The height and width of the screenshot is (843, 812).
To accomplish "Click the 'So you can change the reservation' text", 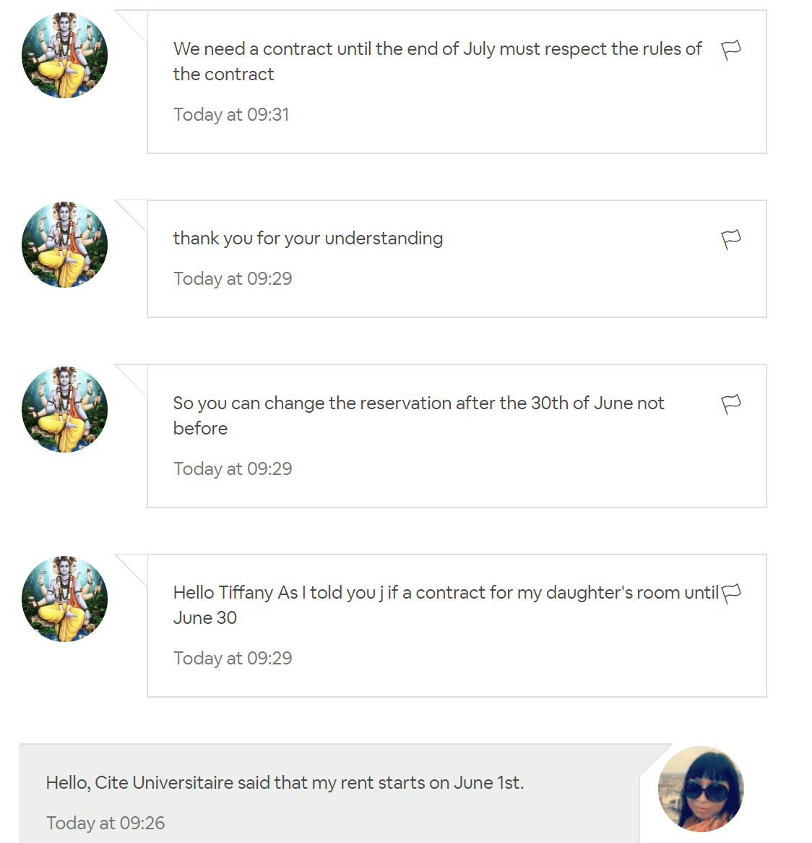I will point(419,416).
